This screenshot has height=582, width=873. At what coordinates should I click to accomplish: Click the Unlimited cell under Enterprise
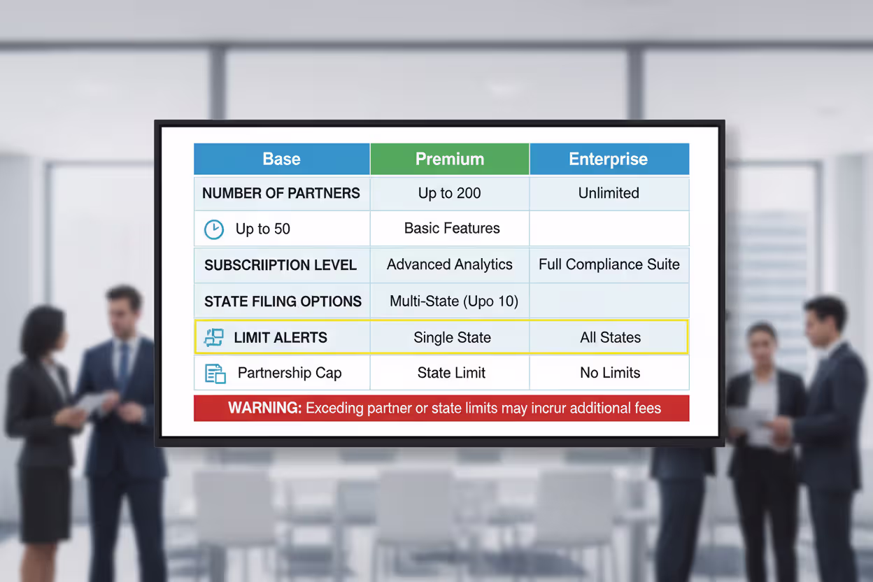(609, 193)
